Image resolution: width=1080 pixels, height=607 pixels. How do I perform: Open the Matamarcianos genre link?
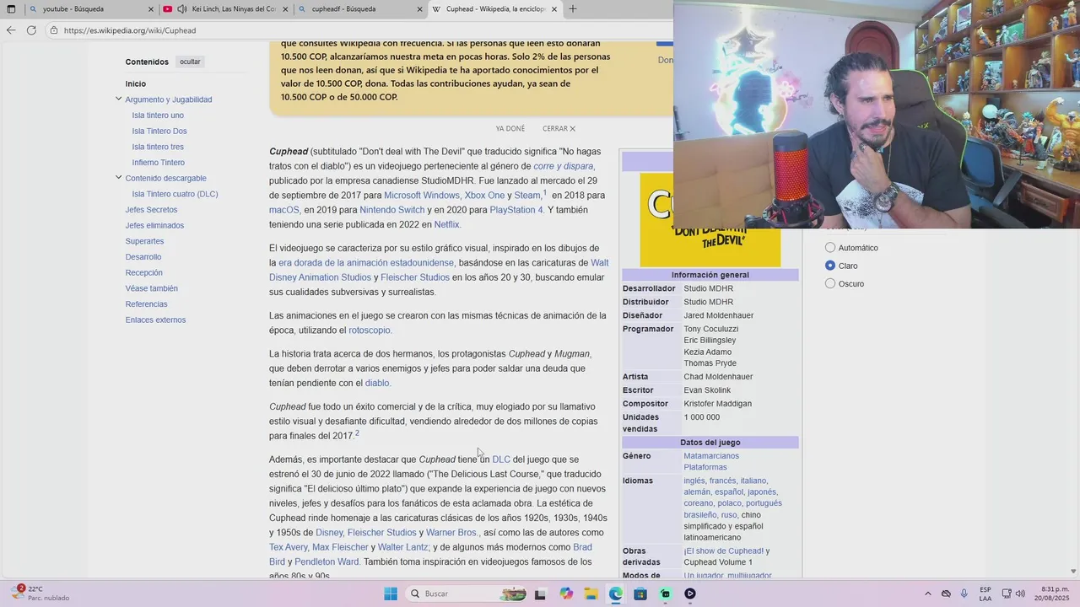(x=711, y=456)
